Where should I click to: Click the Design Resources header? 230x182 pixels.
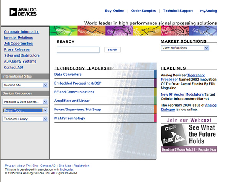click(25, 93)
